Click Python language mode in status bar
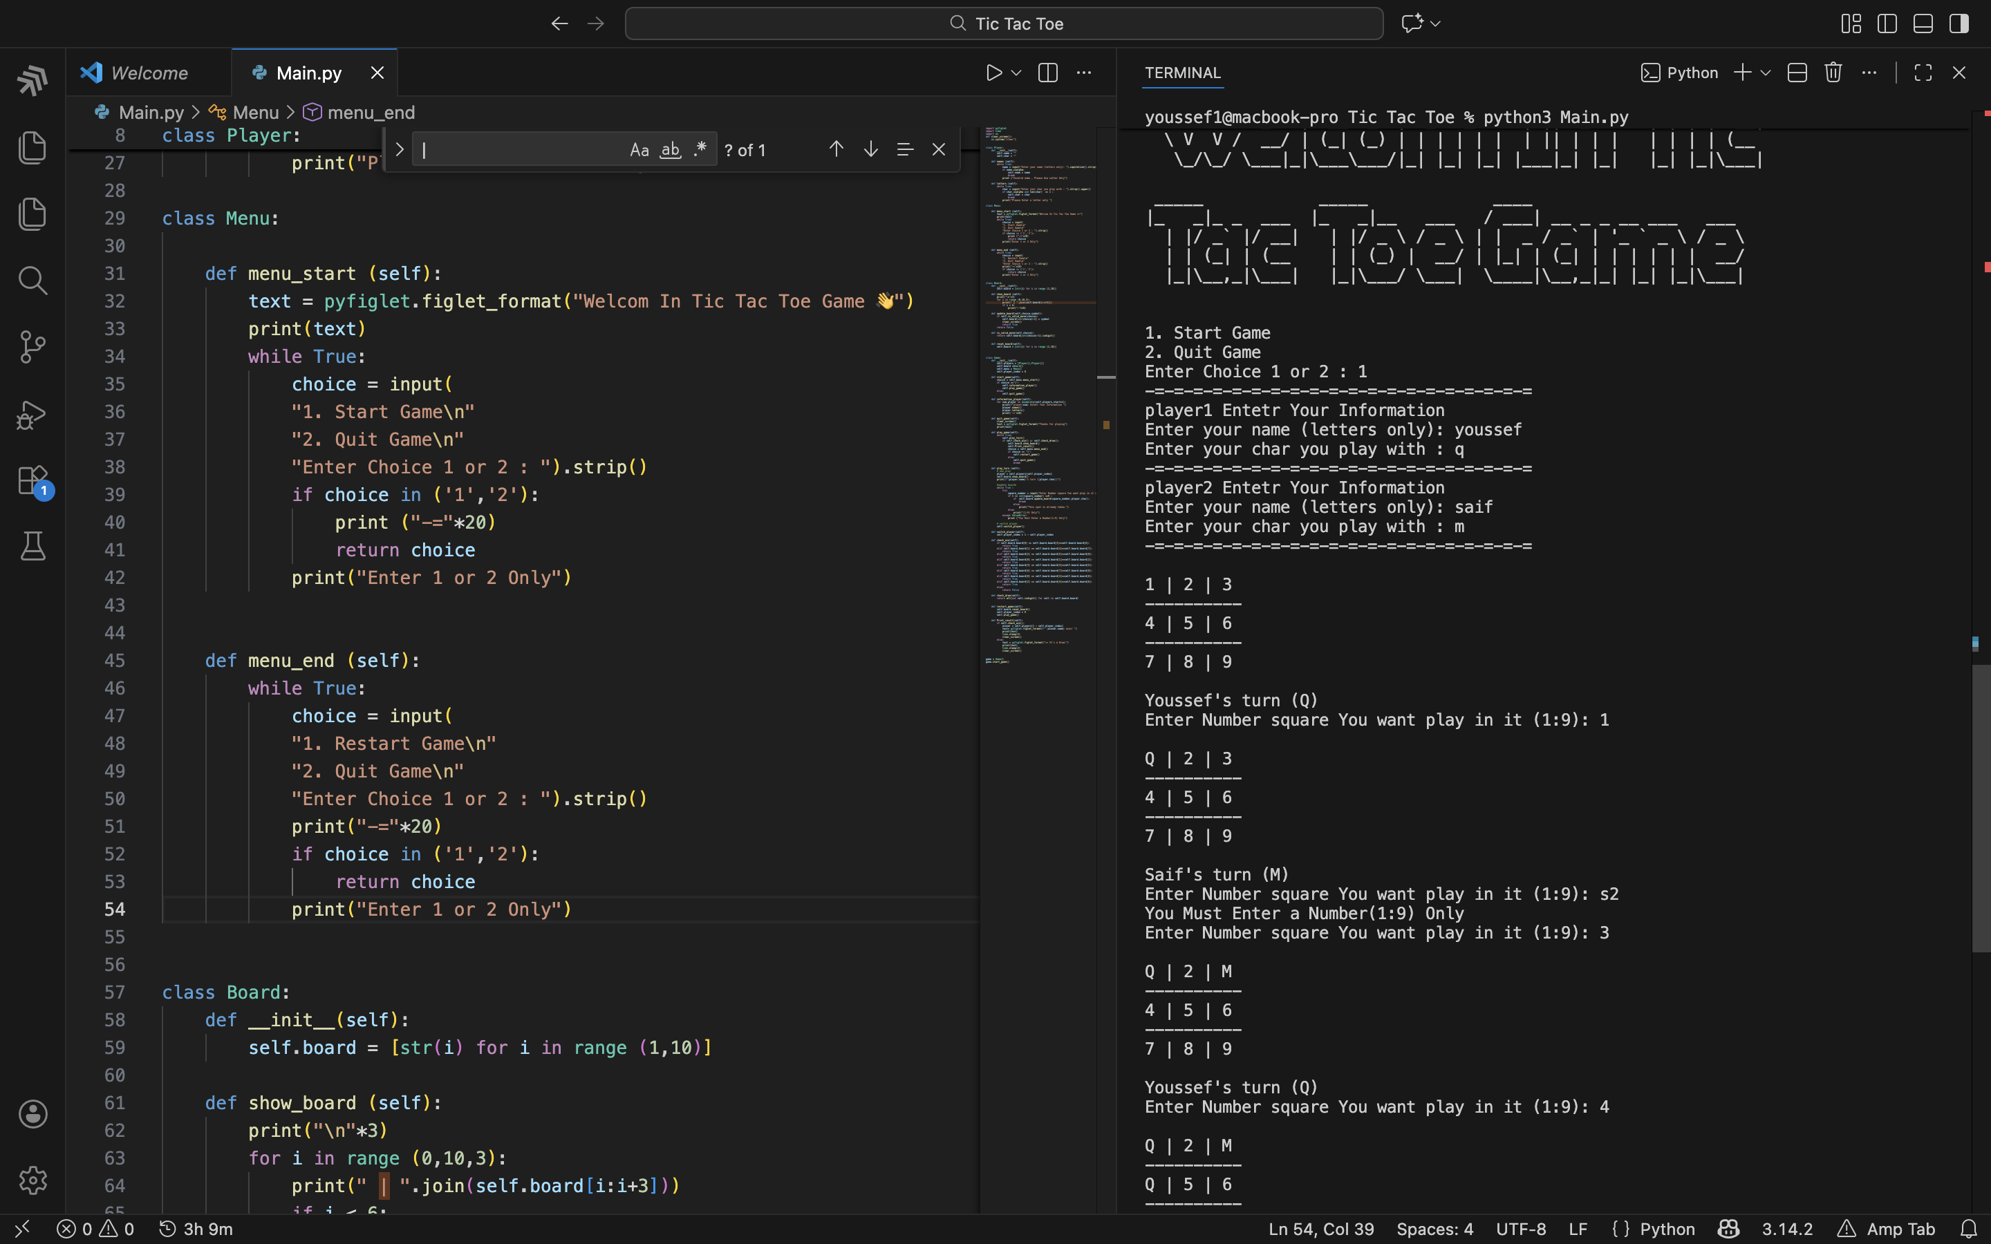The width and height of the screenshot is (1991, 1244). [x=1667, y=1229]
